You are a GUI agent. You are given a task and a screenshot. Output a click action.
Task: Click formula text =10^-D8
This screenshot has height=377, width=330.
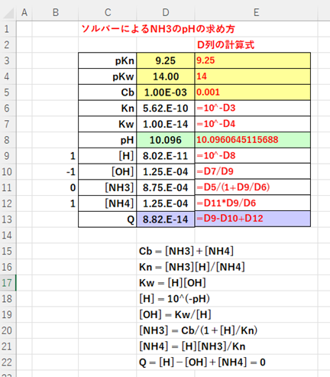tap(216, 155)
